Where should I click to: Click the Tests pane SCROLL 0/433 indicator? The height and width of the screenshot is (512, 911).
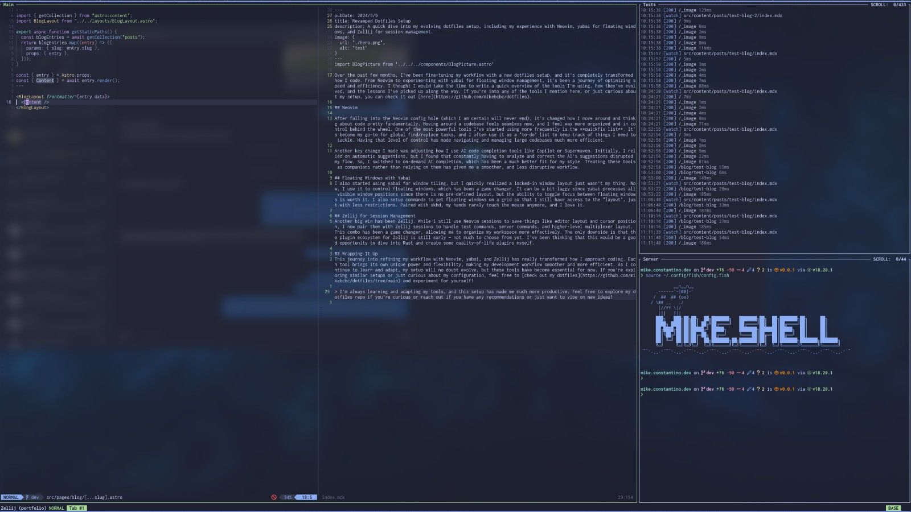(888, 5)
